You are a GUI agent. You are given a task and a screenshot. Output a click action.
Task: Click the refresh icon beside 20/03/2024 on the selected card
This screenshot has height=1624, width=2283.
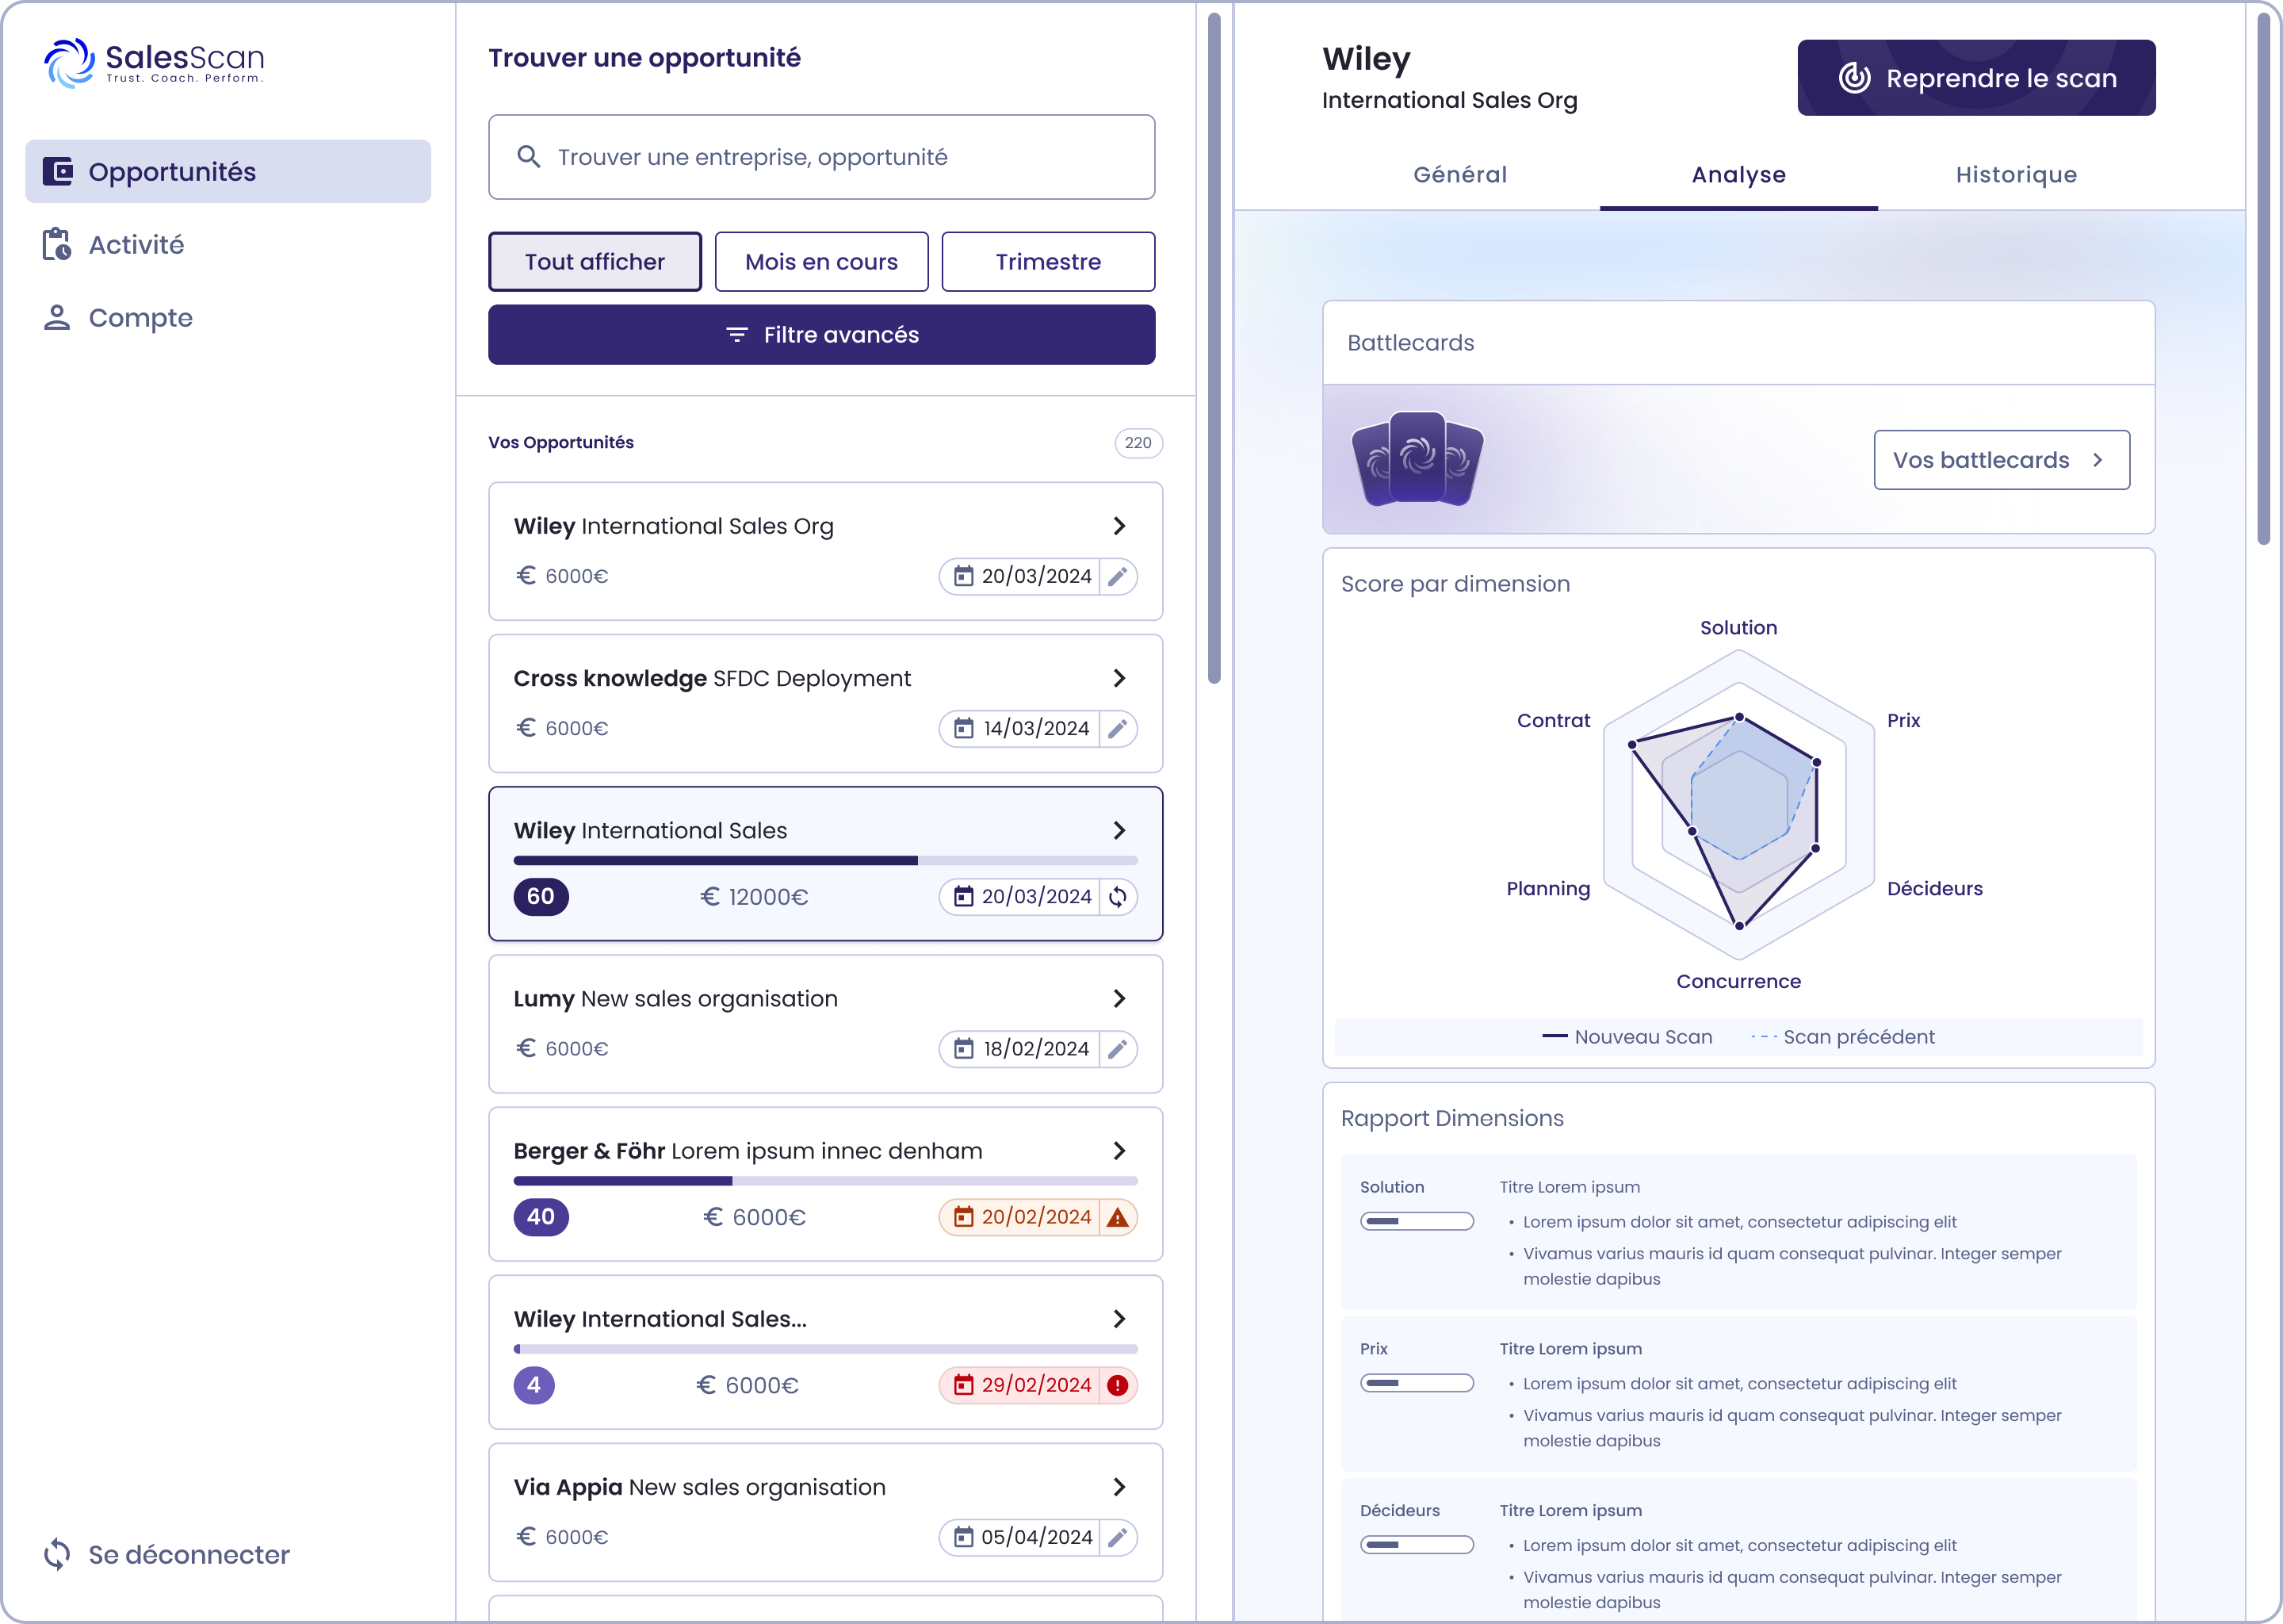pyautogui.click(x=1118, y=897)
